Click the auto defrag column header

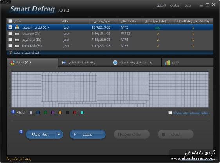pyautogui.click(x=158, y=21)
